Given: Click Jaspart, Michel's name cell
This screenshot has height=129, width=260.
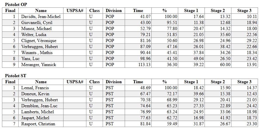Looking at the screenshot, I should tap(35, 118).
